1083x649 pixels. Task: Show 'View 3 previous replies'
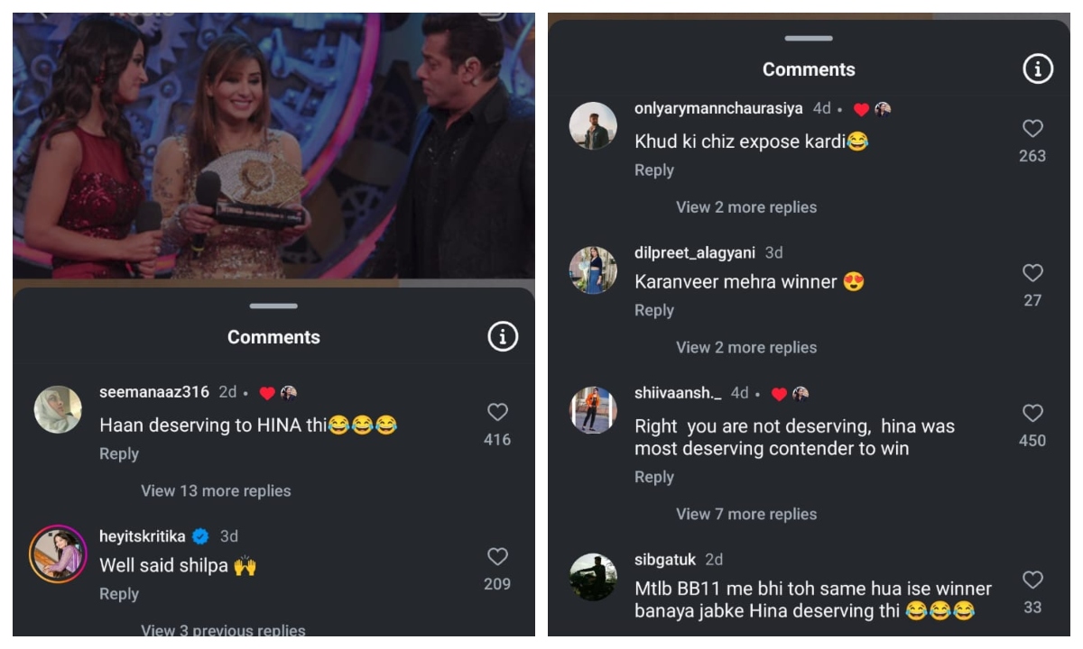223,631
